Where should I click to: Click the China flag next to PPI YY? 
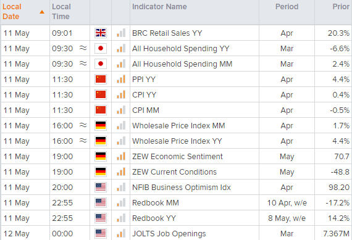tap(101, 80)
